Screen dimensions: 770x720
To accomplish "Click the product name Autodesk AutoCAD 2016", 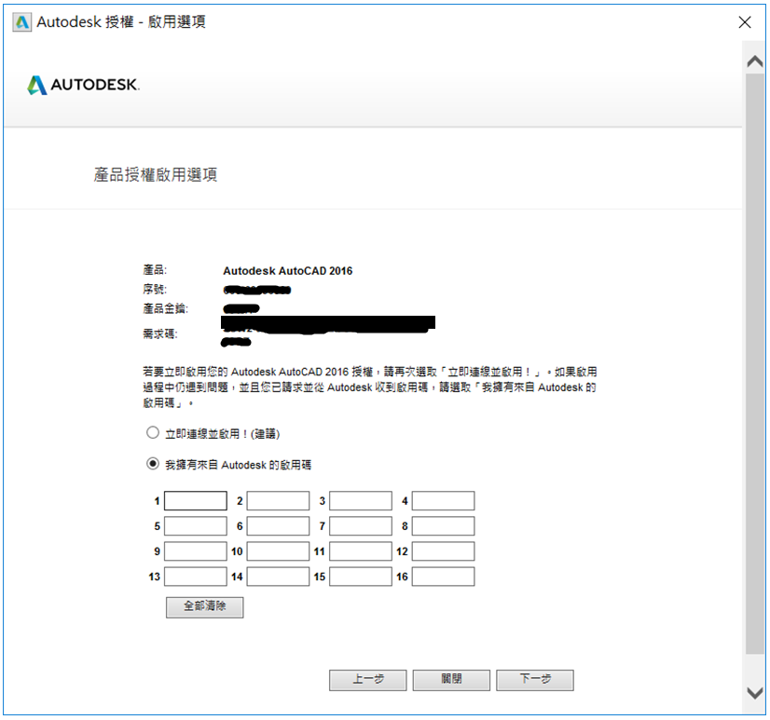I will 288,271.
